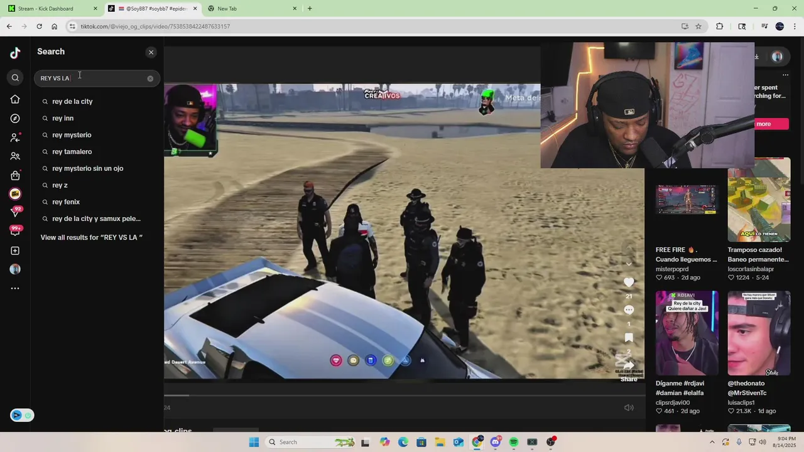Select suggestion "rey inn"
This screenshot has height=452, width=804.
pos(63,118)
